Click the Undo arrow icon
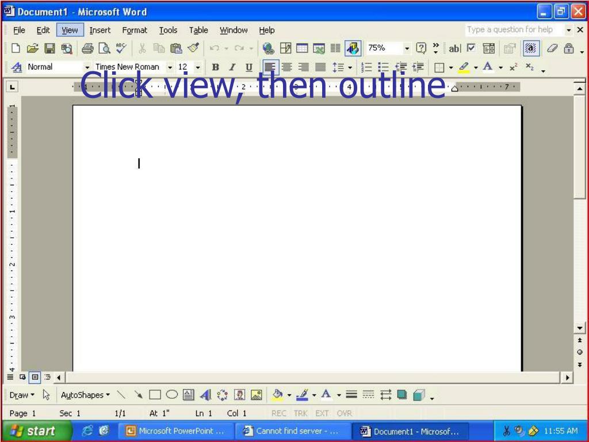The image size is (589, 442). click(214, 48)
